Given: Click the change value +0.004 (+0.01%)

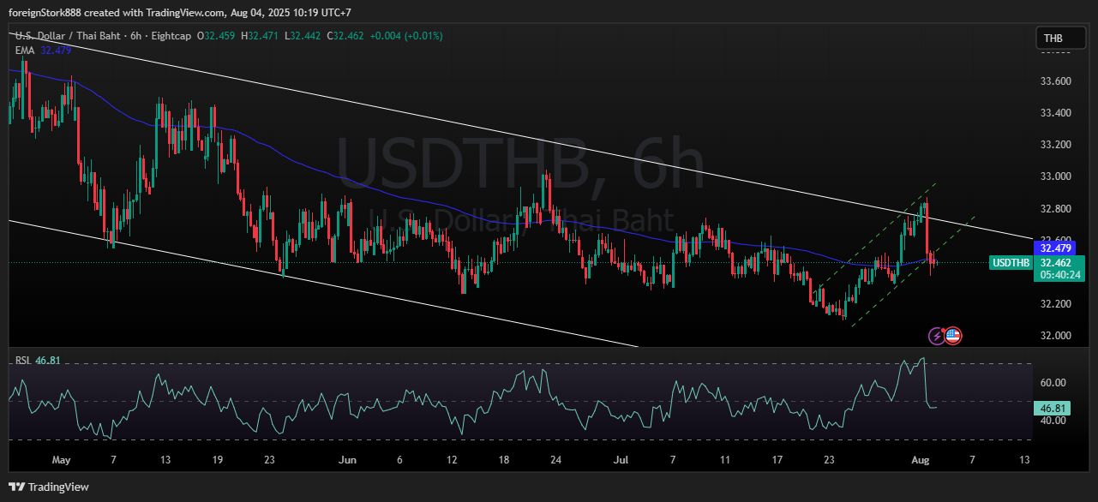Looking at the screenshot, I should 406,36.
